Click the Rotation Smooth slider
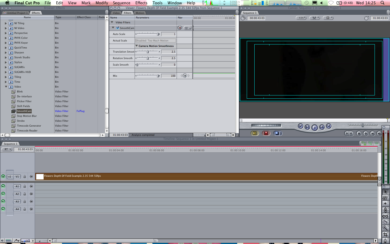 148,58
